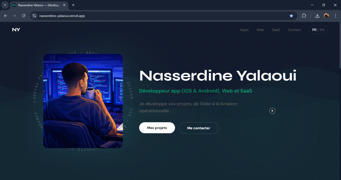This screenshot has height=180, width=341.
Task: View site information icon in address bar
Action: click(x=34, y=16)
